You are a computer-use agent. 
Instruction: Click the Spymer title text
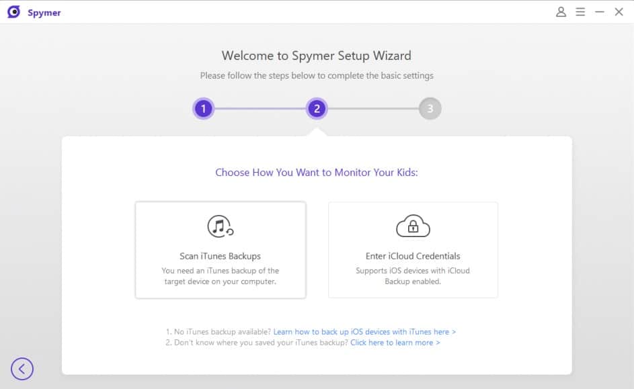44,13
